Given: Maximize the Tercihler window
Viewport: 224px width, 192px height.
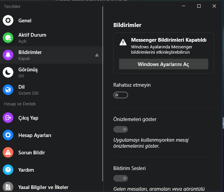Looking at the screenshot, I should 199,6.
